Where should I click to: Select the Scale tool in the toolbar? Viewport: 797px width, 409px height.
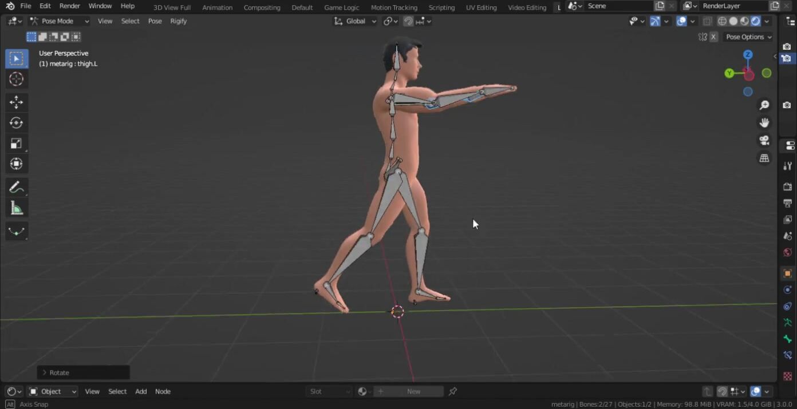(x=16, y=144)
